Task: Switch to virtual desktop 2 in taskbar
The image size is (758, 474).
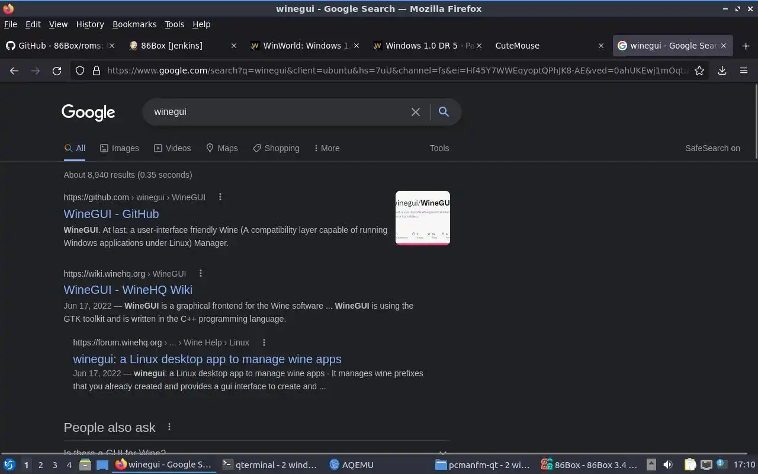Action: pos(40,465)
